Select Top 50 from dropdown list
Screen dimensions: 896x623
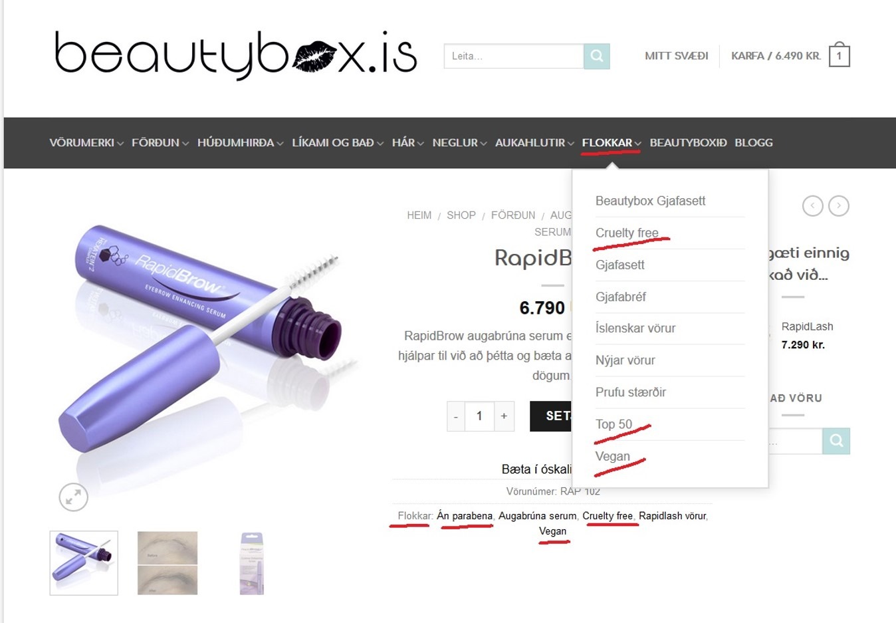(614, 424)
